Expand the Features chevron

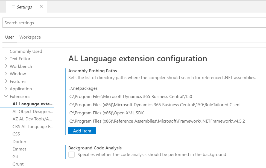pyautogui.click(x=6, y=81)
